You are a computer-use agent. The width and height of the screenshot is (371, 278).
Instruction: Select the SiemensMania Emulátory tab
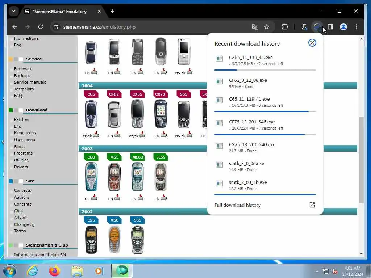[x=60, y=11]
